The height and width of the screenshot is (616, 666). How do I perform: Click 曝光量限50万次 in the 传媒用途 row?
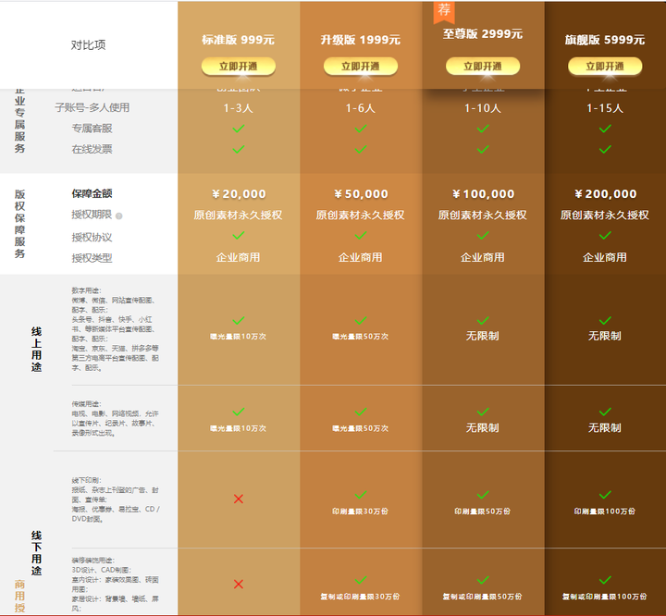click(x=361, y=428)
